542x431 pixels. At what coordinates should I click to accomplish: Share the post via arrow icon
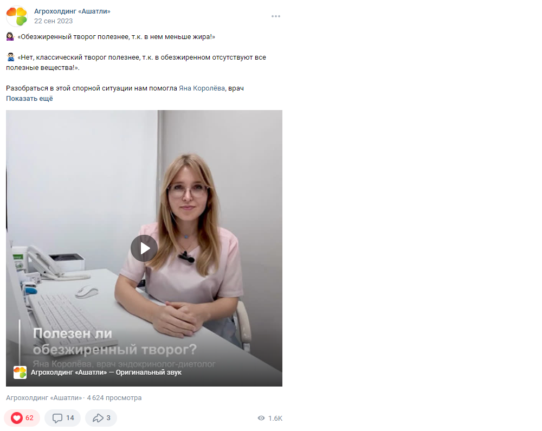click(98, 418)
